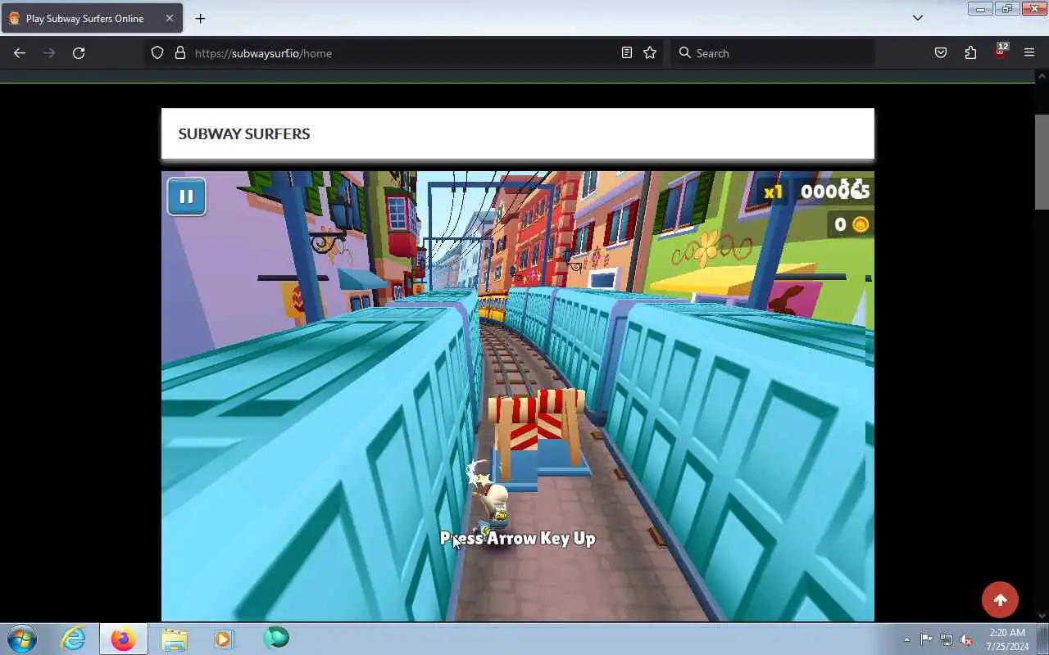Open Windows Explorer folder from taskbar
The width and height of the screenshot is (1049, 655).
point(174,638)
